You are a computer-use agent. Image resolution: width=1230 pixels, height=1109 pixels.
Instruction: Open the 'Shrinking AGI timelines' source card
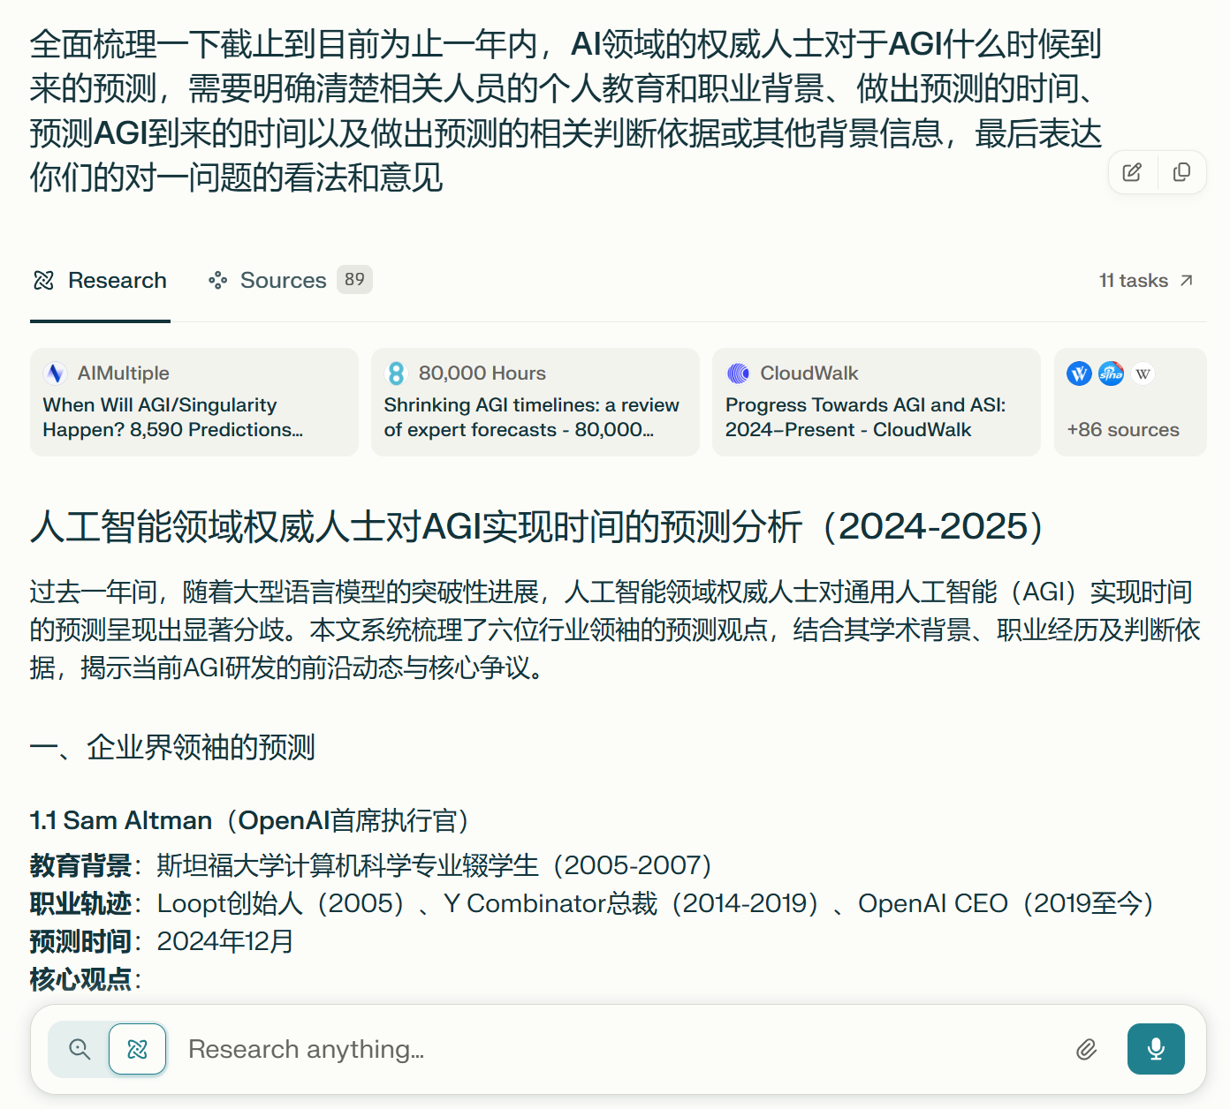535,417
